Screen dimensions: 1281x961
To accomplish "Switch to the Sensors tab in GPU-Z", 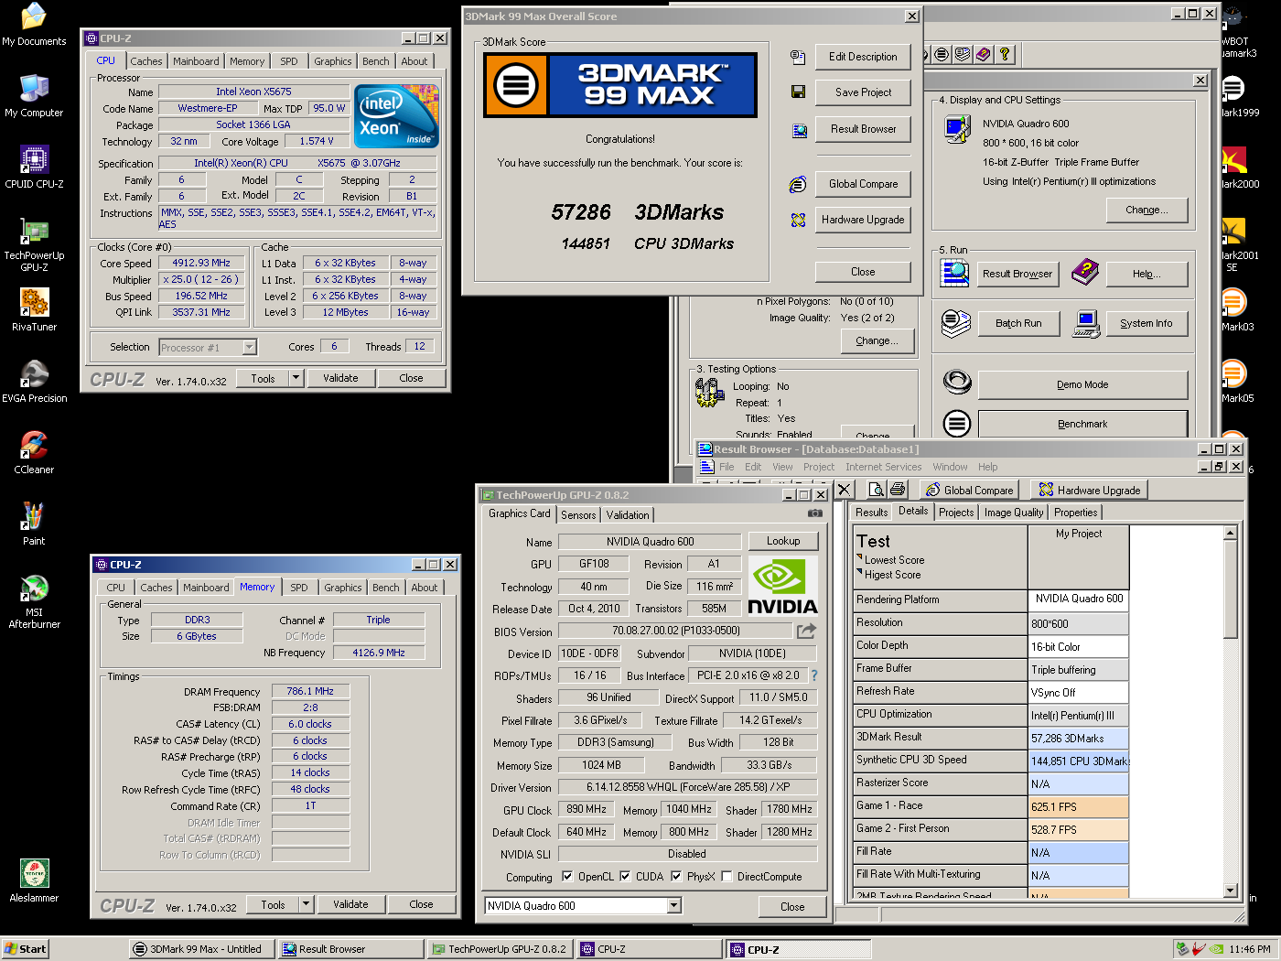I will [578, 515].
